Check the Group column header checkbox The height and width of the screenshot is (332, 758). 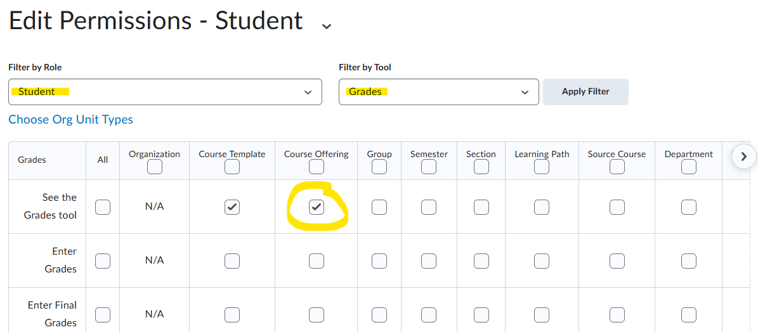[x=379, y=167]
